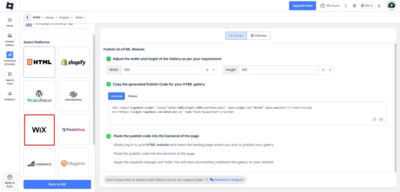
Task: Toggle dark mode moon icon
Action: pos(346,5)
